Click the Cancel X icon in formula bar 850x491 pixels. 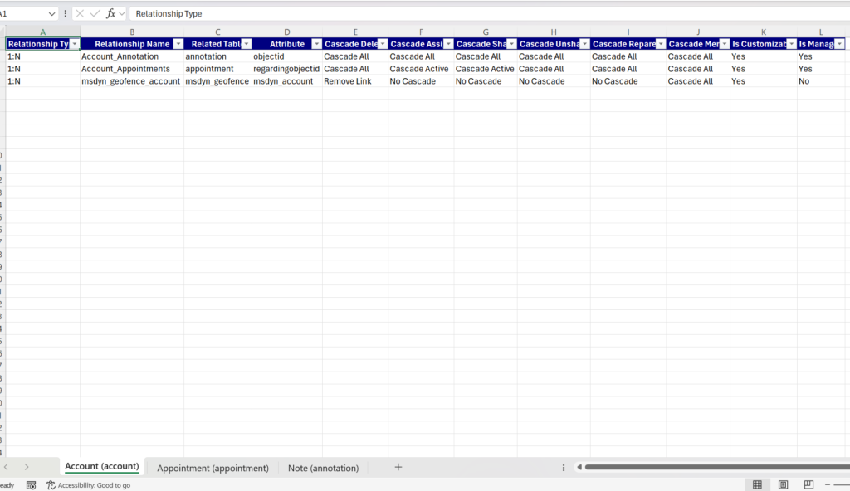[x=80, y=14]
